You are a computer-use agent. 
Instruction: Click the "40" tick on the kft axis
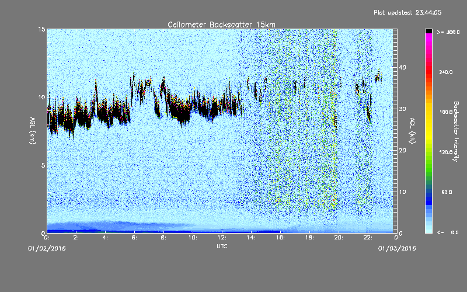402,67
